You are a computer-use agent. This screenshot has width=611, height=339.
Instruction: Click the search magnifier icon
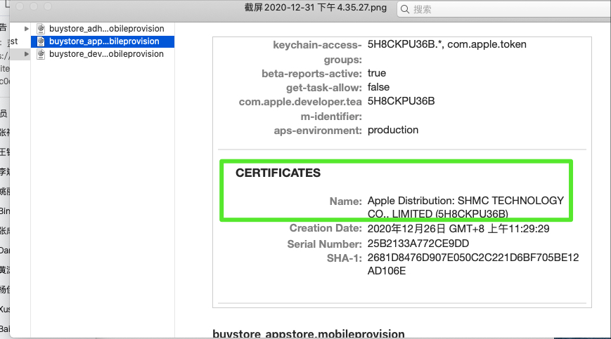point(405,9)
